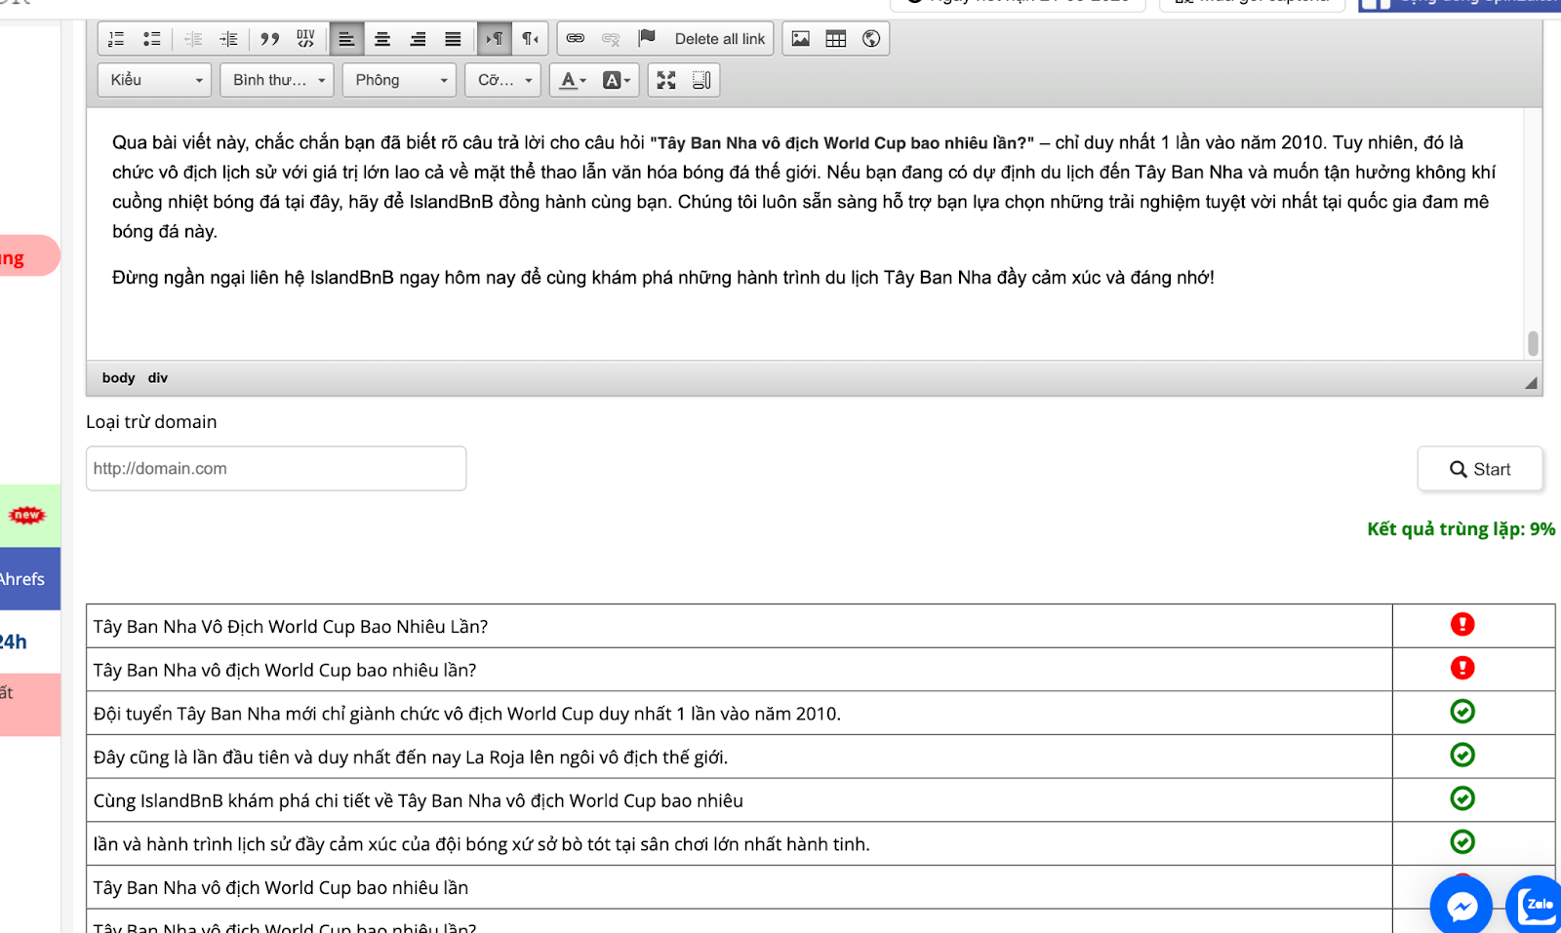Click Delete all link button
The height and width of the screenshot is (933, 1561).
click(720, 39)
